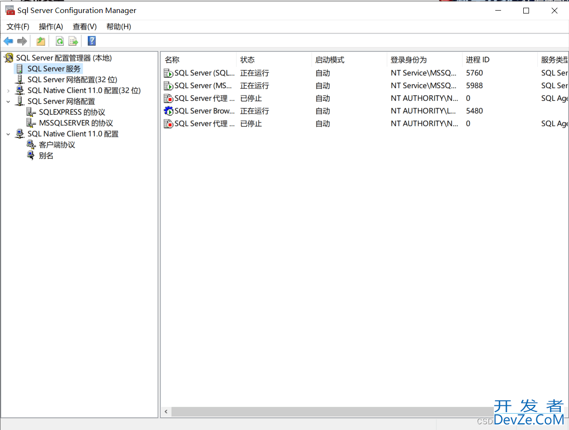The width and height of the screenshot is (569, 430).
Task: Click process ID 5480 cell
Action: tap(474, 111)
